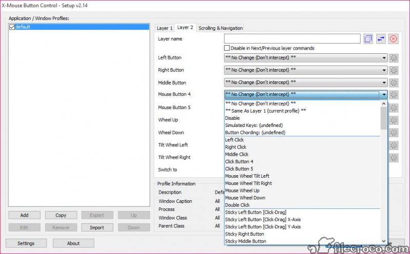Select Sticky Left Button [Click-Drag] option
This screenshot has width=410, height=254.
click(302, 212)
